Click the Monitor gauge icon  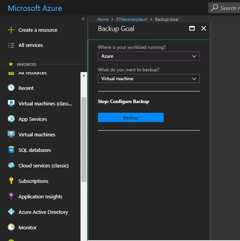(x=11, y=227)
